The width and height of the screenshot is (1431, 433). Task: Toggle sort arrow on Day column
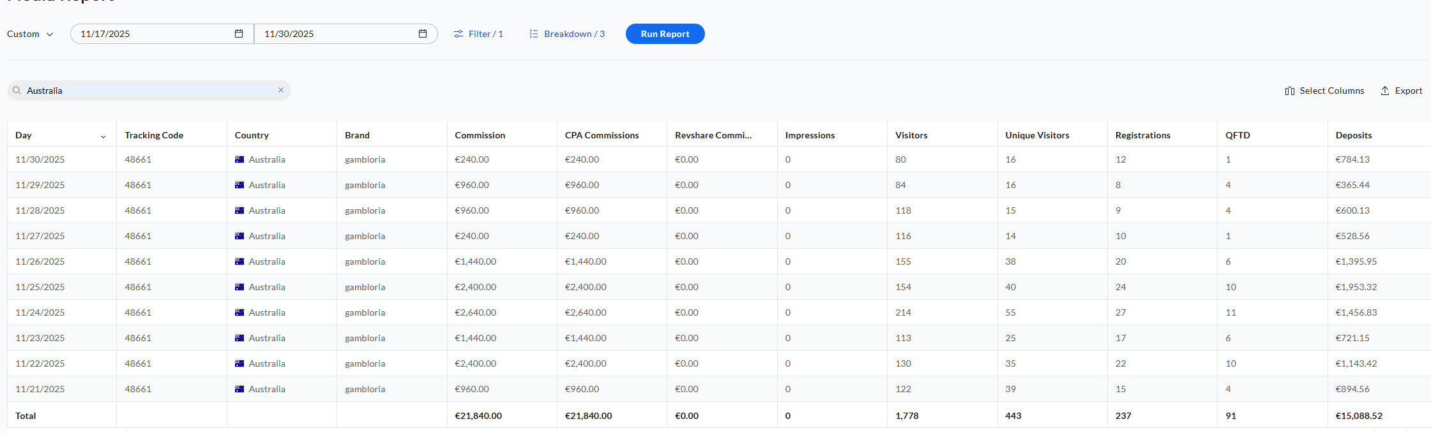(103, 136)
